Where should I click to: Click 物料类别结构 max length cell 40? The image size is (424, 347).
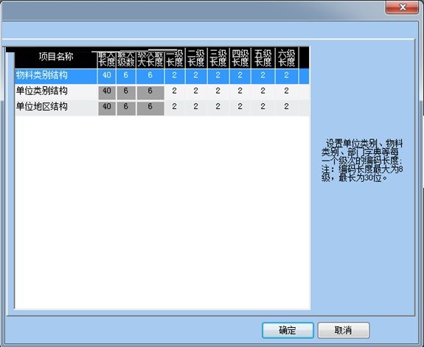point(107,75)
